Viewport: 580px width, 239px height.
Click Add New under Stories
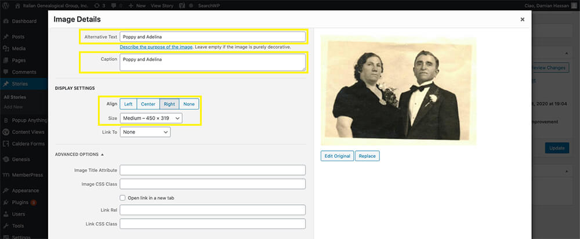[x=13, y=107]
